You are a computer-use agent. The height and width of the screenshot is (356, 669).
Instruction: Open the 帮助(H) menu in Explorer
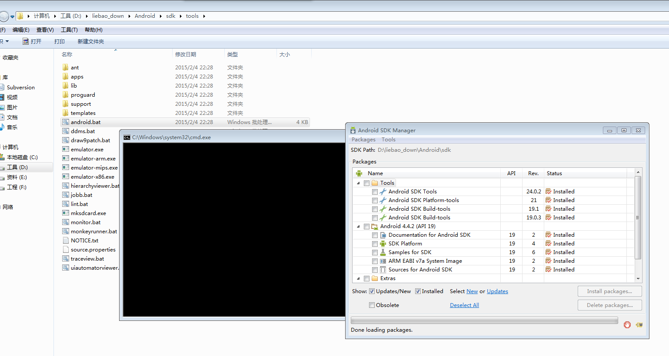93,30
